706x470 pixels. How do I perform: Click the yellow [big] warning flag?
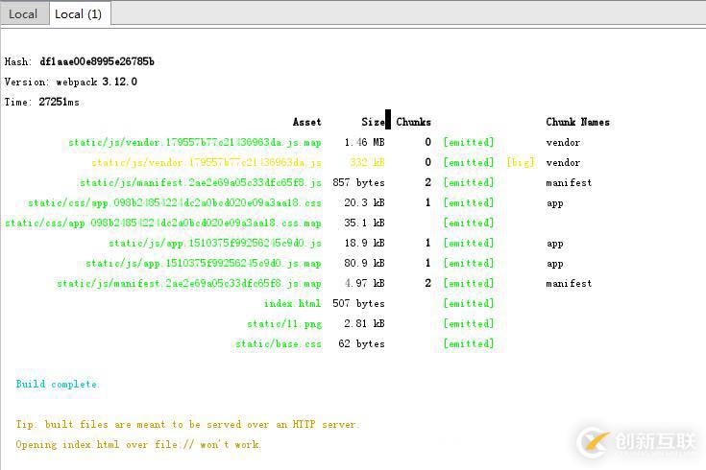tap(521, 162)
